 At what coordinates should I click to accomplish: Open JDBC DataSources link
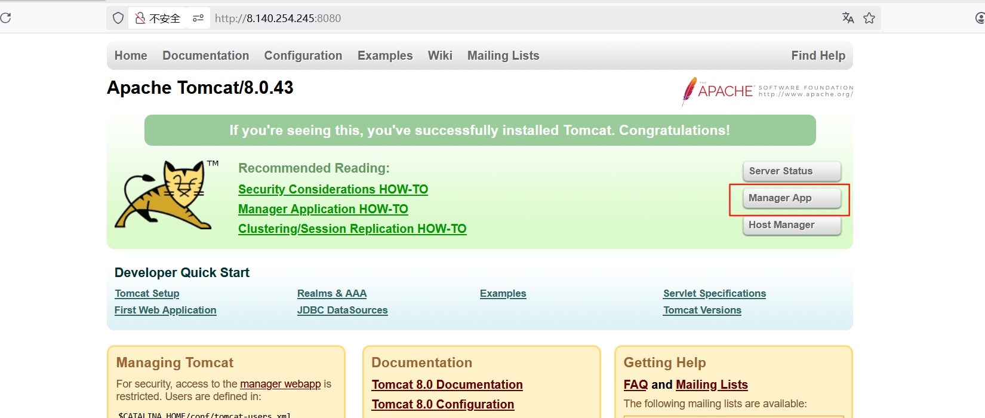click(x=343, y=310)
